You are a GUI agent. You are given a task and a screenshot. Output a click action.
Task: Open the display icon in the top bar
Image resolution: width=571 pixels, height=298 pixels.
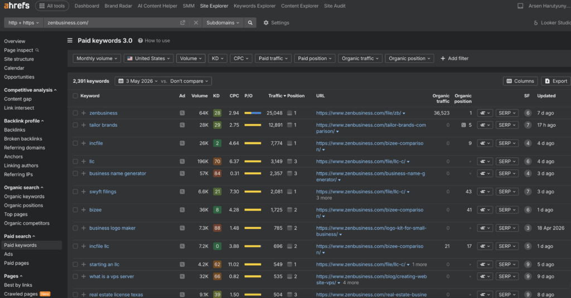[x=520, y=6]
